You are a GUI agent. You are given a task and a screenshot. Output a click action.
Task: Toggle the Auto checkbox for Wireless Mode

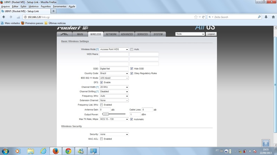coord(132,49)
